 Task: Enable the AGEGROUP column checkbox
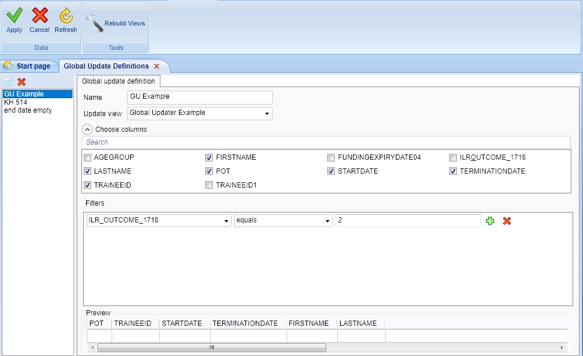pos(88,157)
